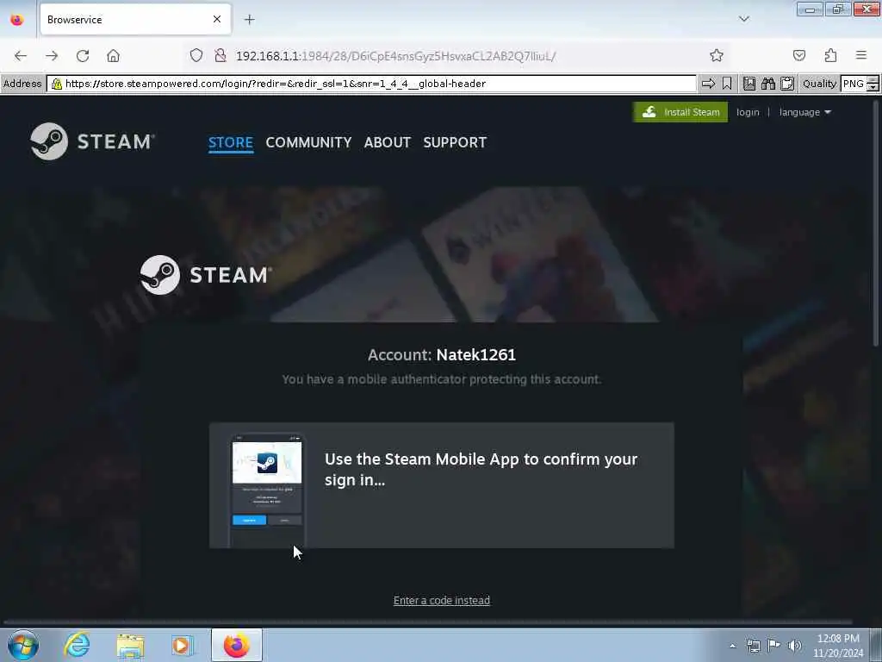The image size is (882, 662).
Task: Reload the page in Firefox
Action: coord(83,56)
